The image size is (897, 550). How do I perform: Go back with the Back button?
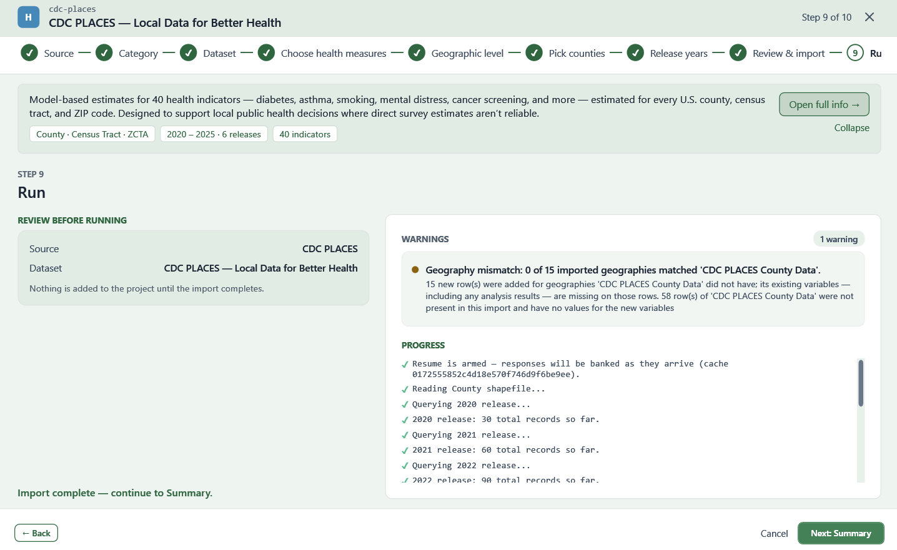36,533
